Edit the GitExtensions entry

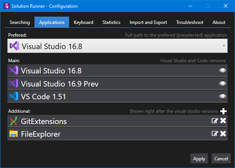tap(214, 121)
